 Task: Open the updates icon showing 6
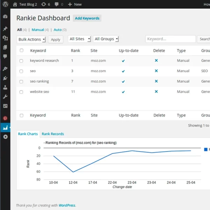pos(44,5)
